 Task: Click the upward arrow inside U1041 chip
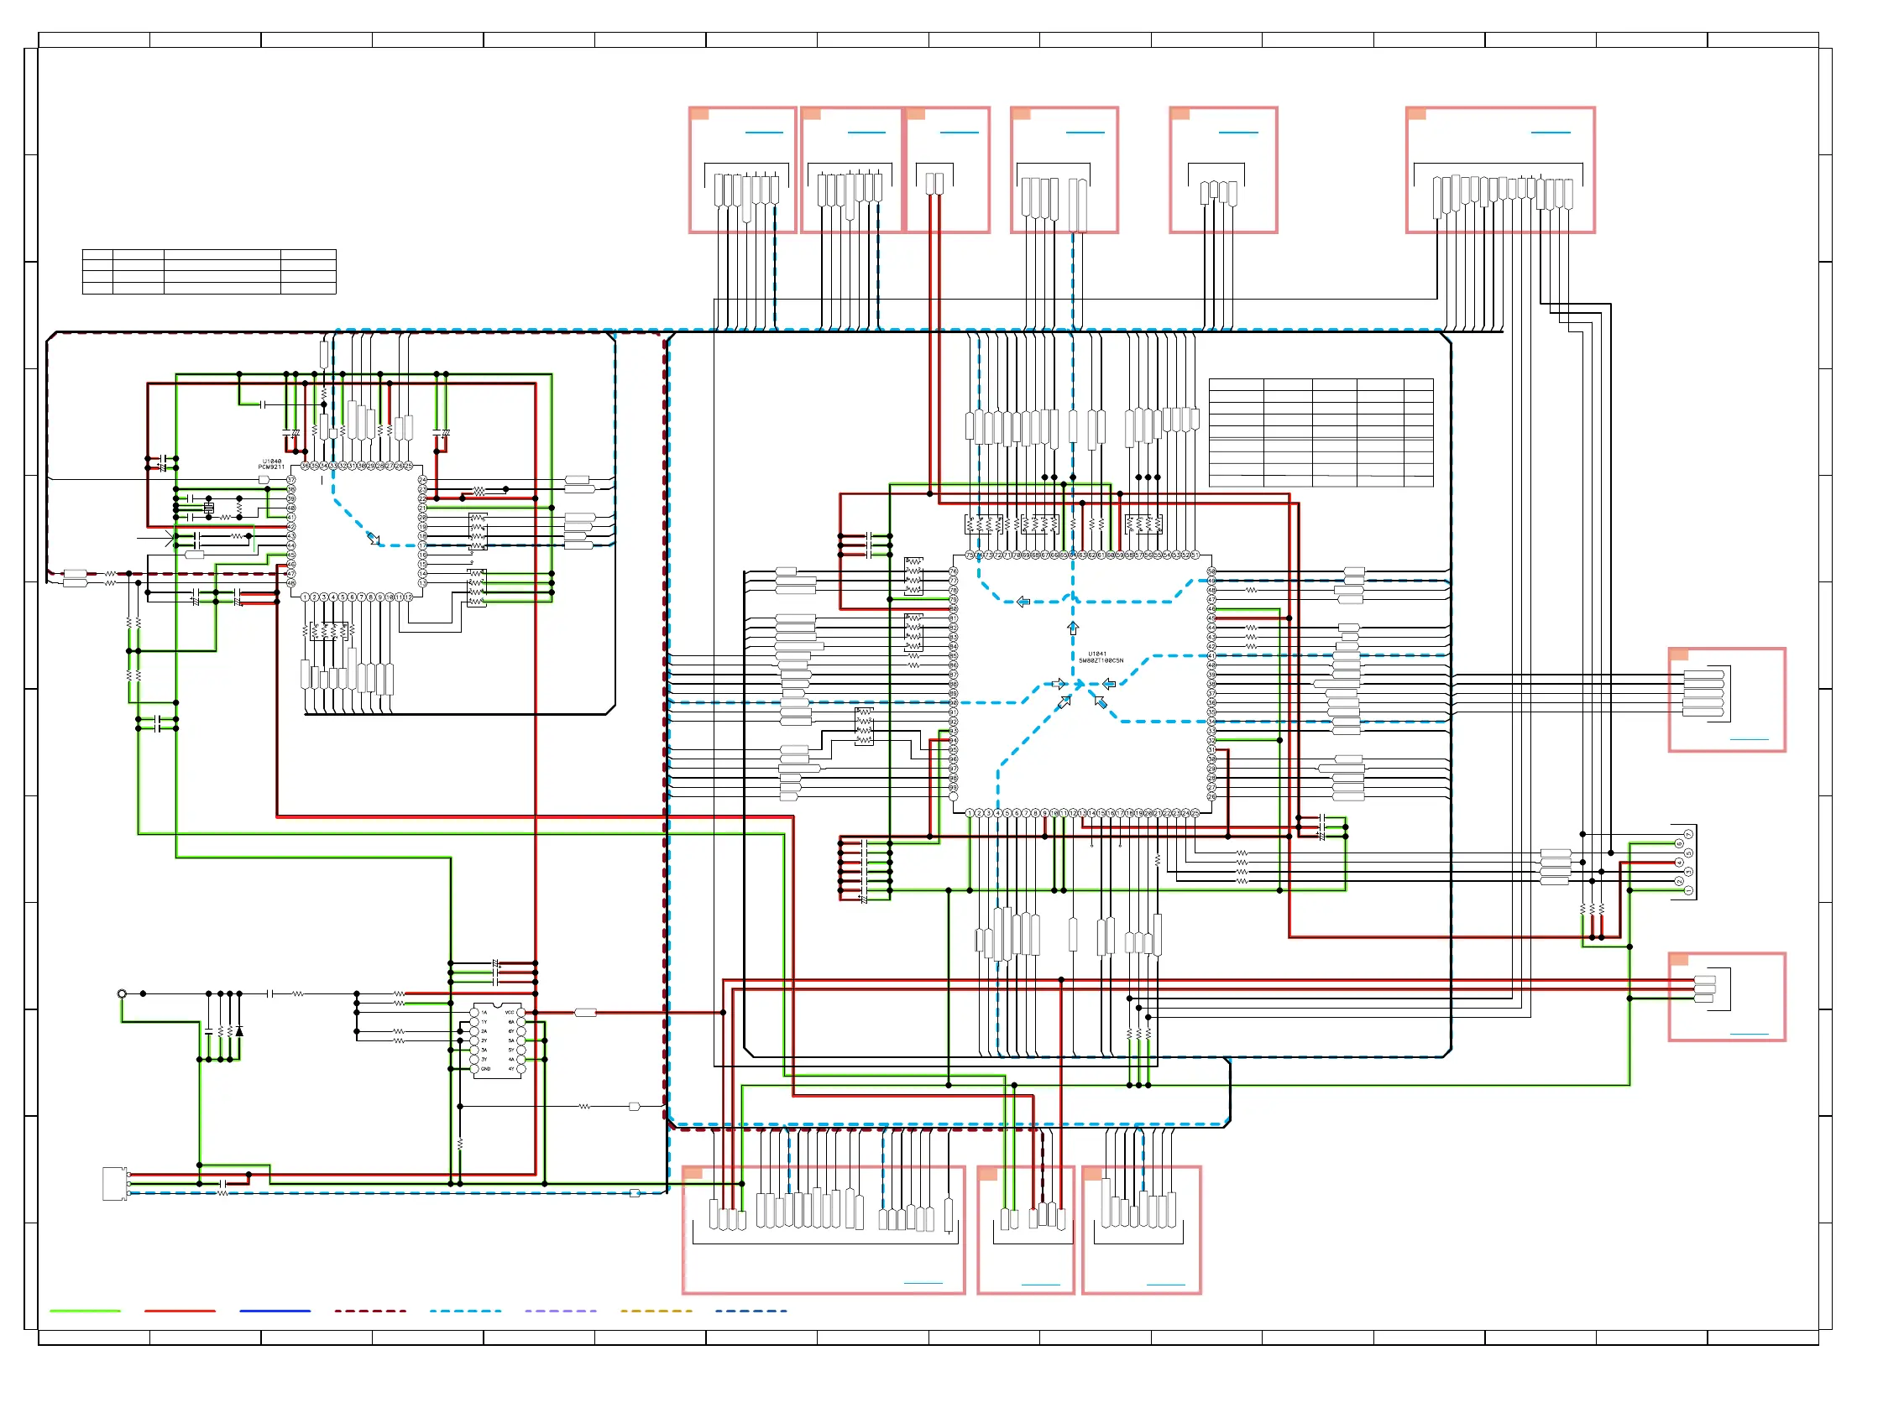[x=1072, y=628]
